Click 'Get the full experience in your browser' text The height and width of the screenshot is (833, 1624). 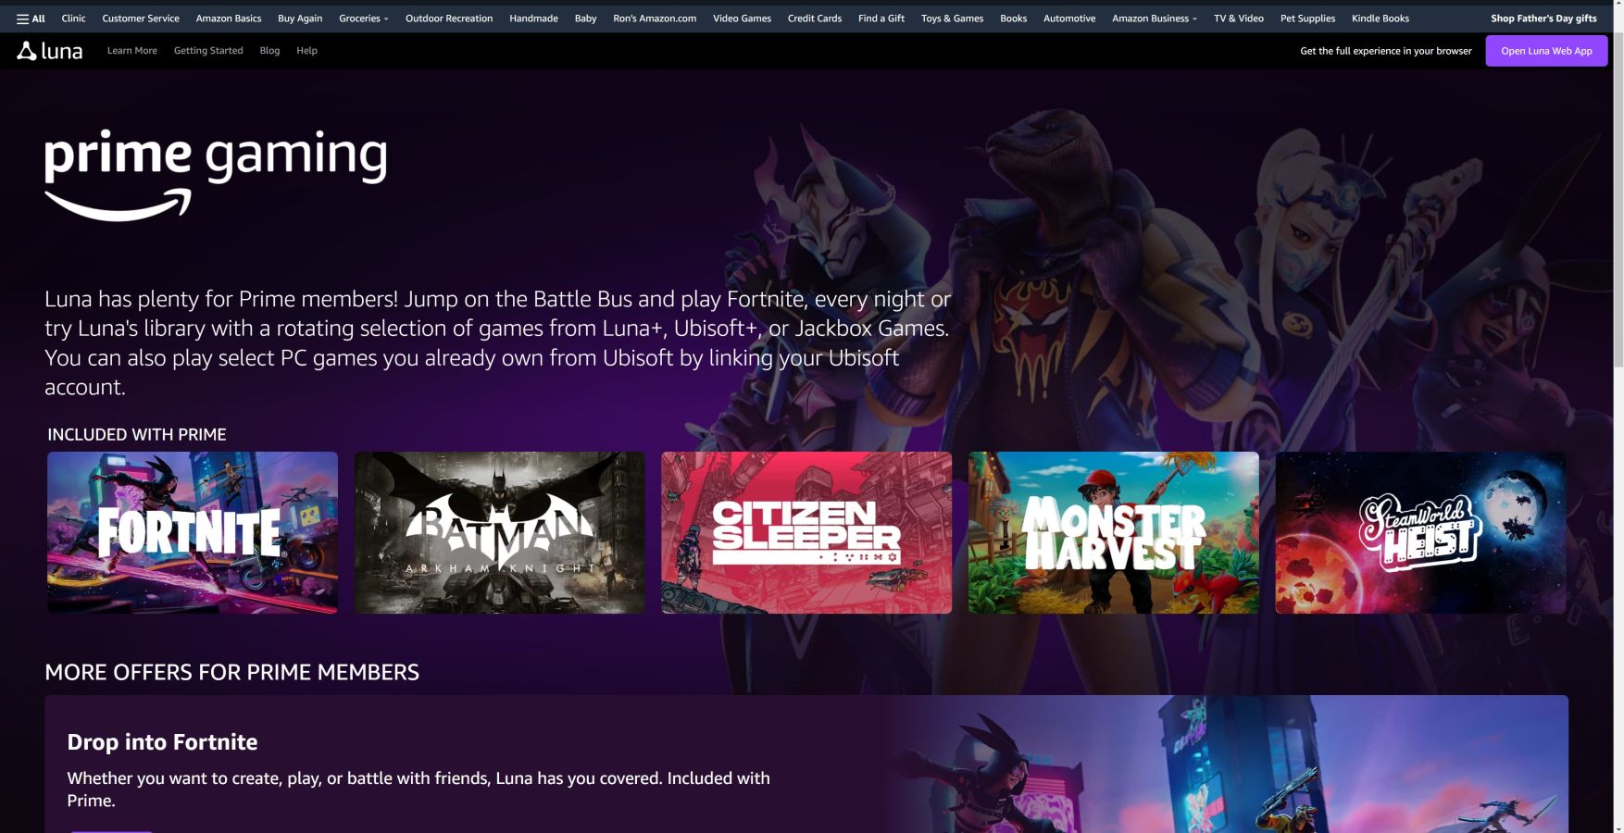[1386, 51]
